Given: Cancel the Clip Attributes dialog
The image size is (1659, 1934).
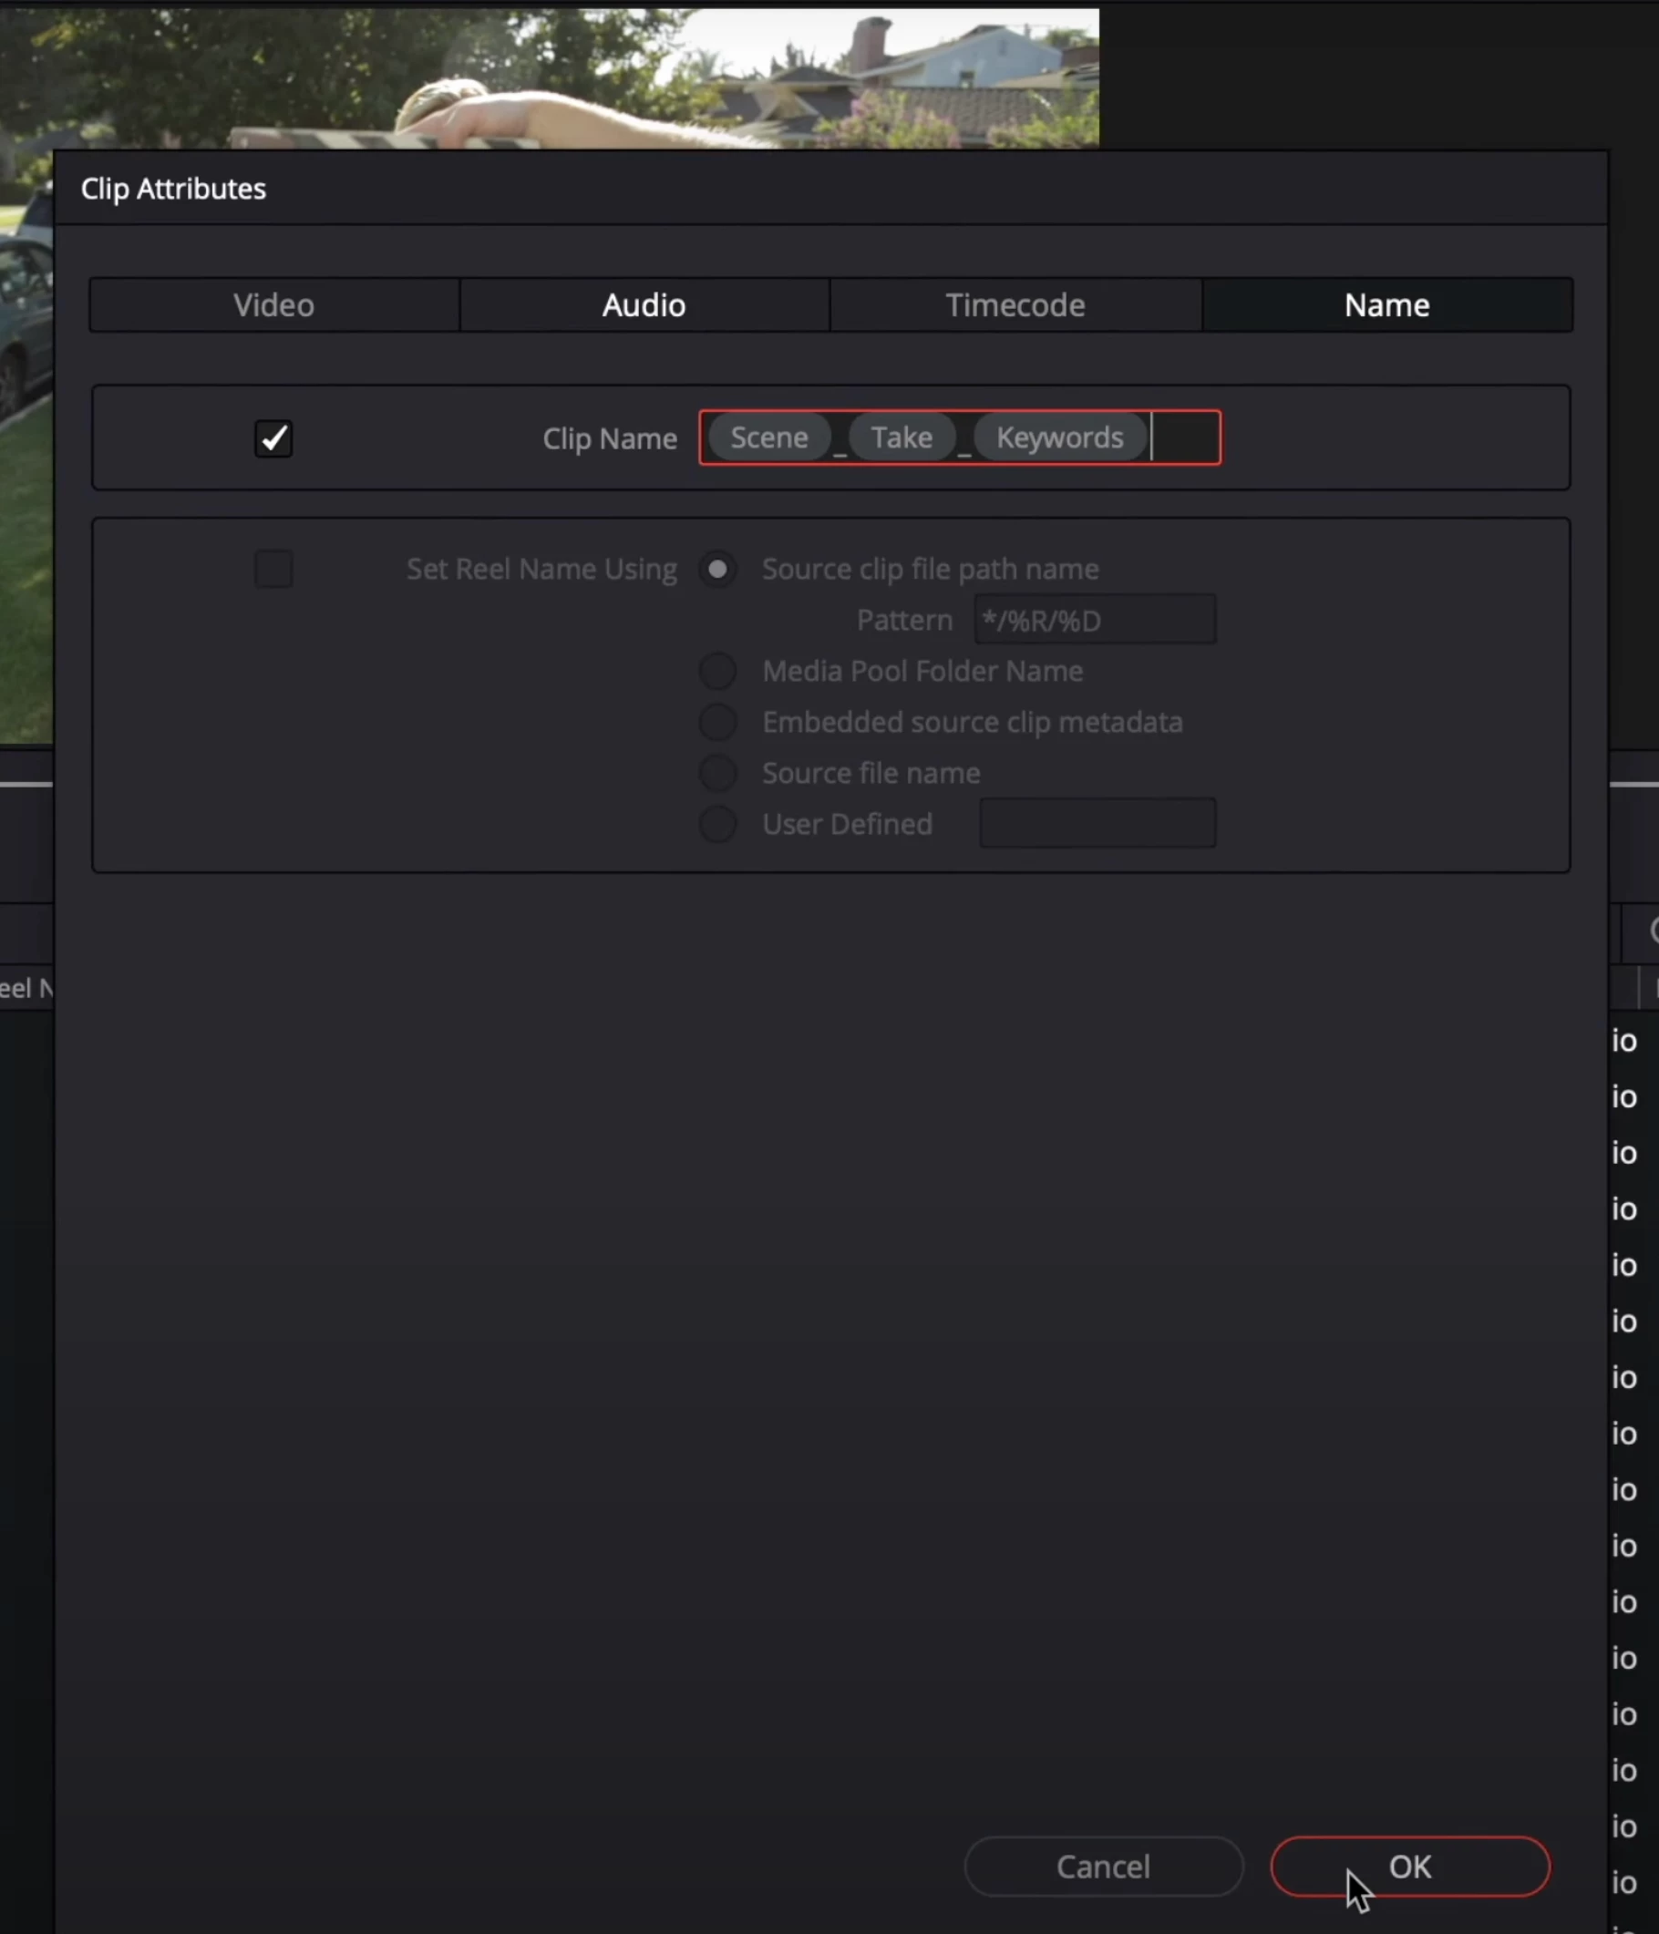Looking at the screenshot, I should 1104,1867.
